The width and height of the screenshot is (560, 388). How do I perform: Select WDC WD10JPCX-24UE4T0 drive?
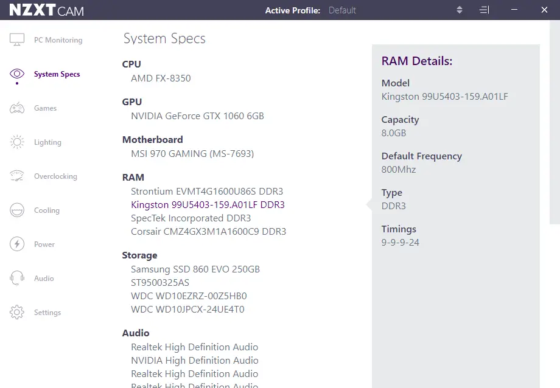(187, 310)
